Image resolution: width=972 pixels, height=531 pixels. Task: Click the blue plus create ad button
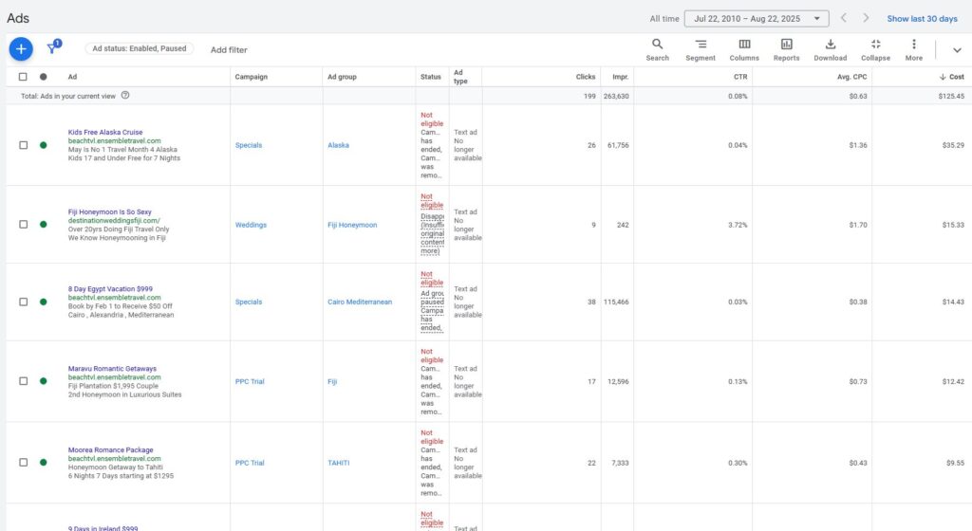21,48
